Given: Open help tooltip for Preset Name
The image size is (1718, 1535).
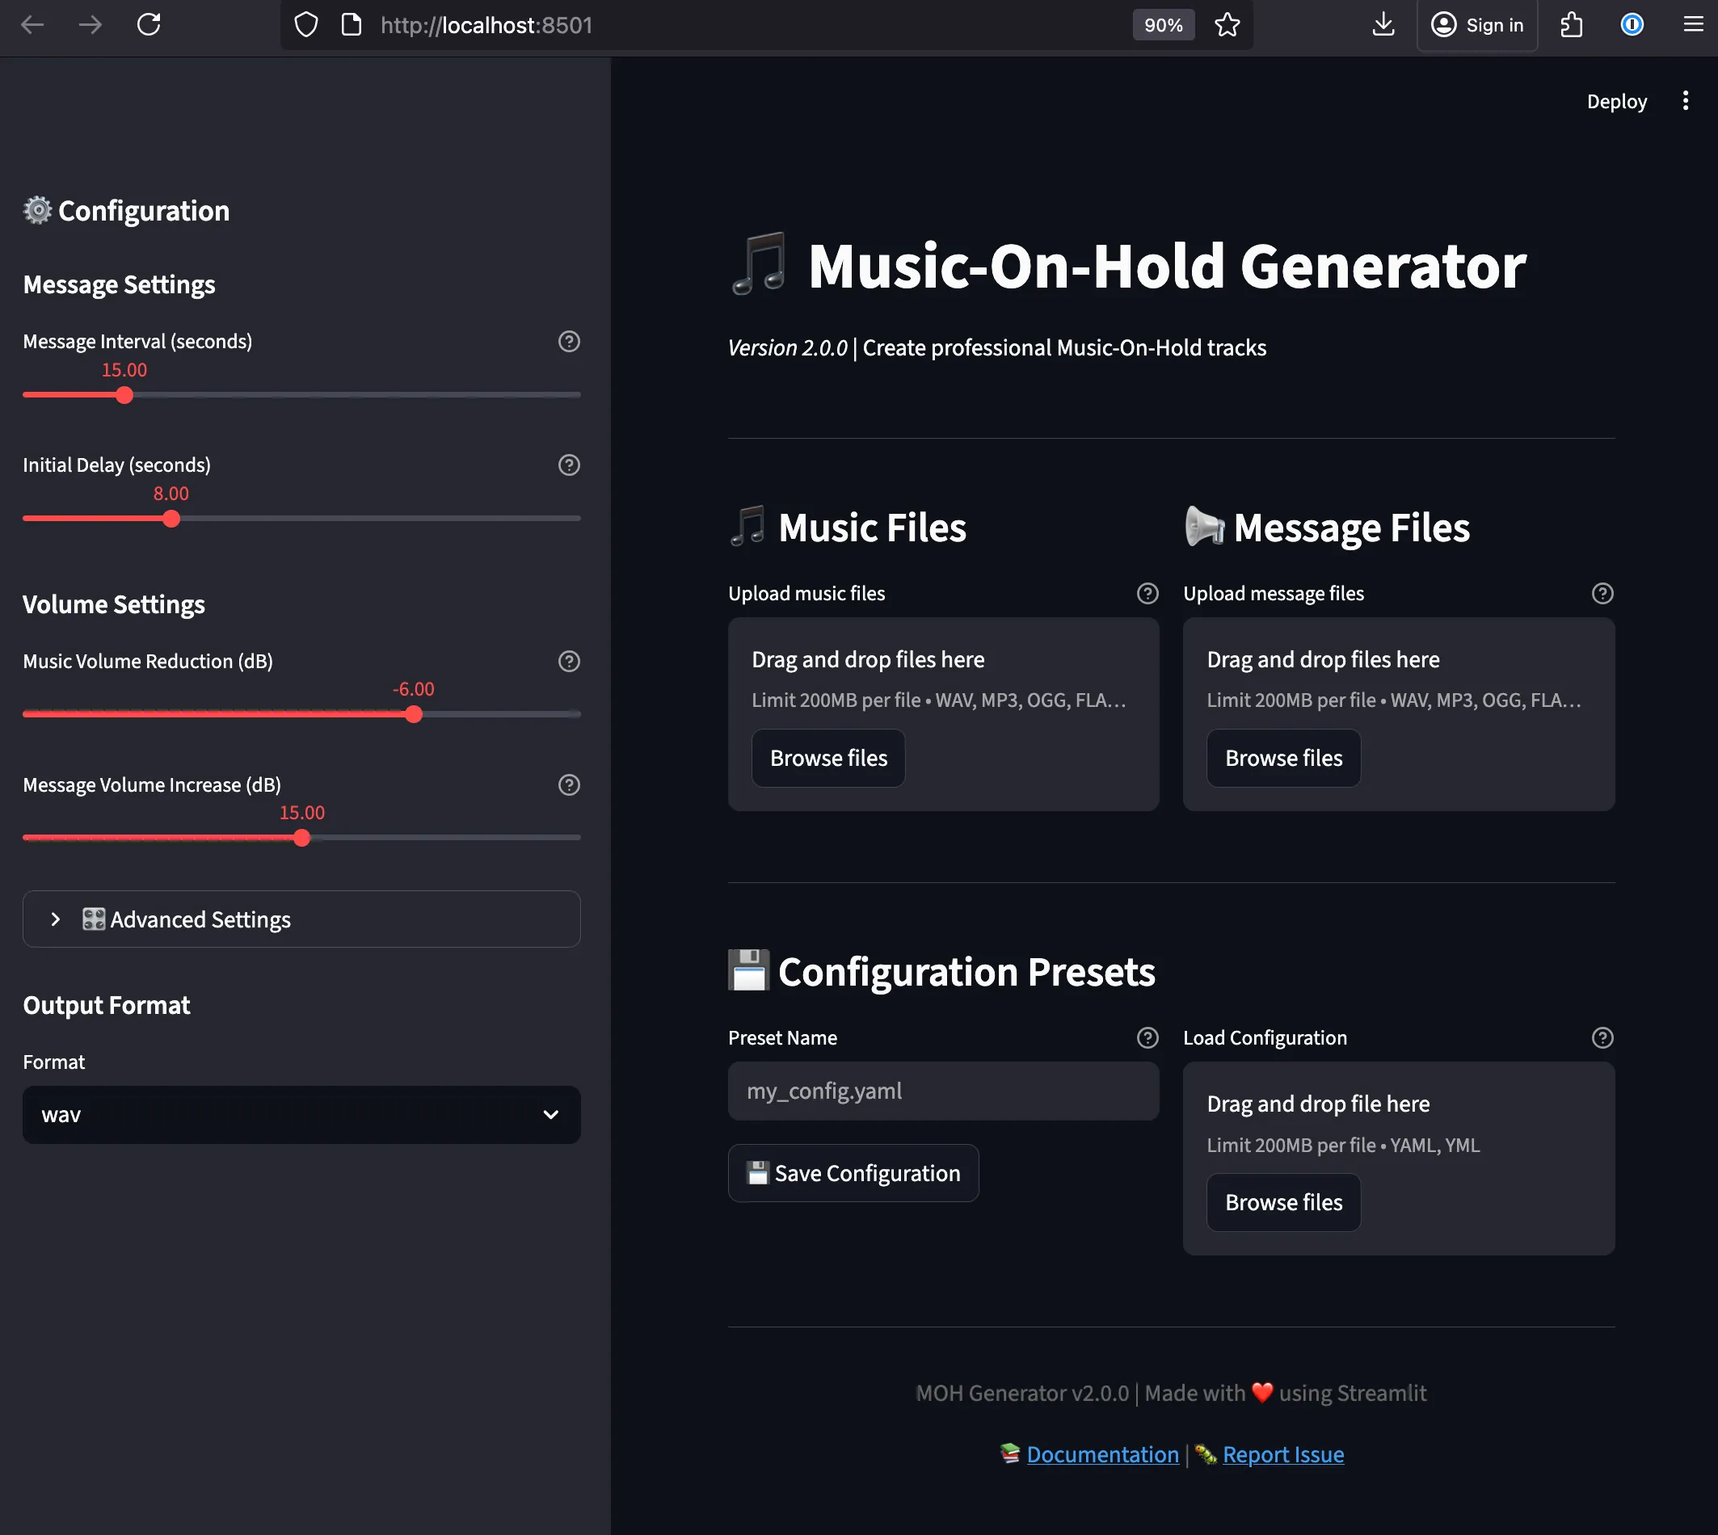Looking at the screenshot, I should (x=1147, y=1038).
